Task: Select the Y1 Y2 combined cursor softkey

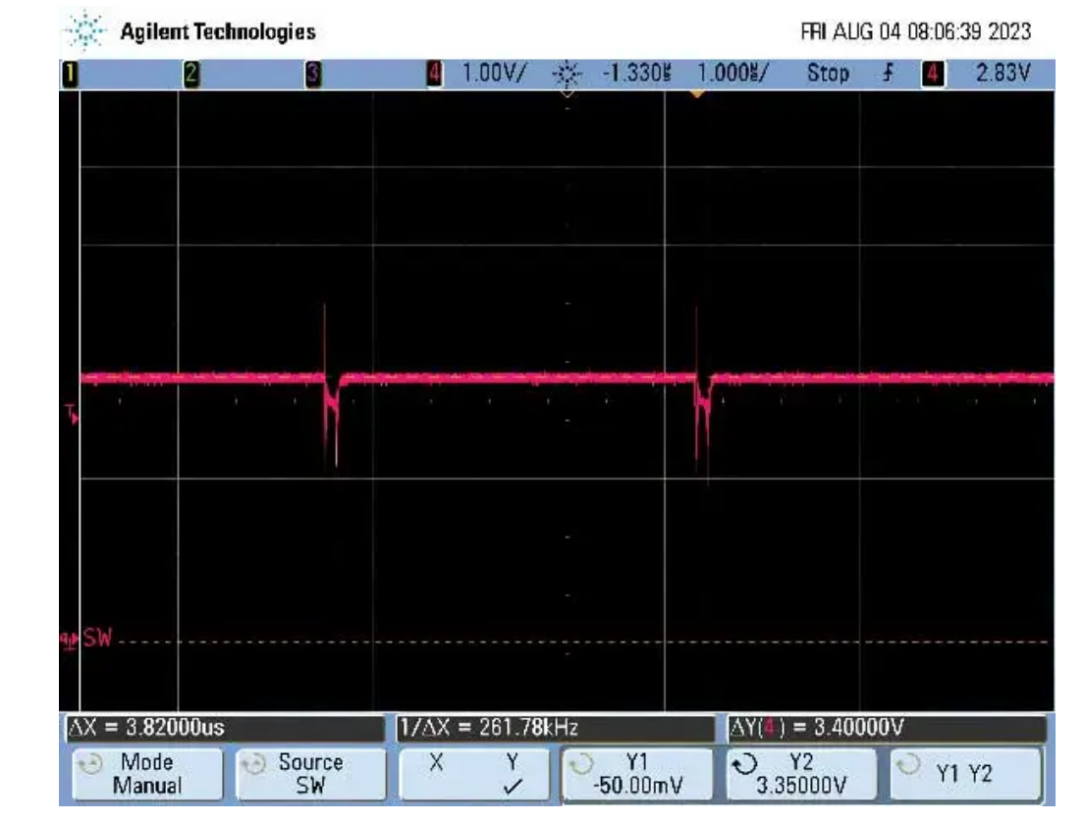Action: coord(965,774)
